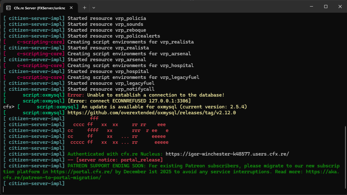Click 'Started resource vrp_notifycall' line
The height and width of the screenshot is (195, 347).
(111, 89)
